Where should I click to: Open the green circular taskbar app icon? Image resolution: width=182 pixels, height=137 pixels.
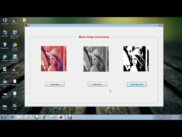[37, 117]
